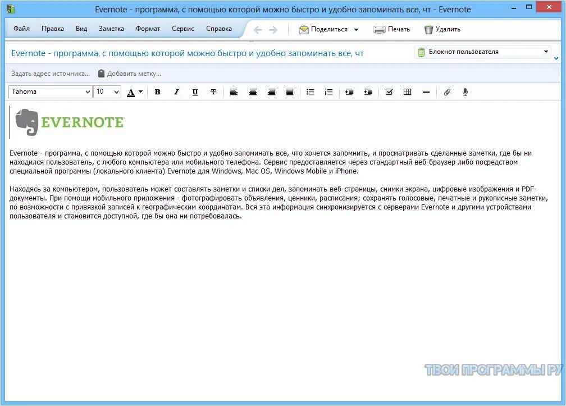Toggle italic formatting

(x=176, y=92)
